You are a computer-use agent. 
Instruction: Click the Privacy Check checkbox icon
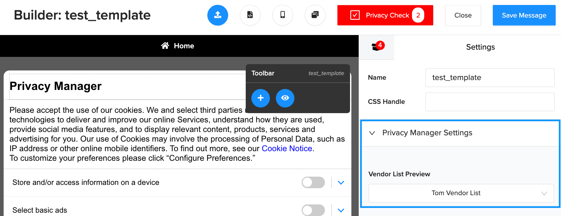point(355,15)
